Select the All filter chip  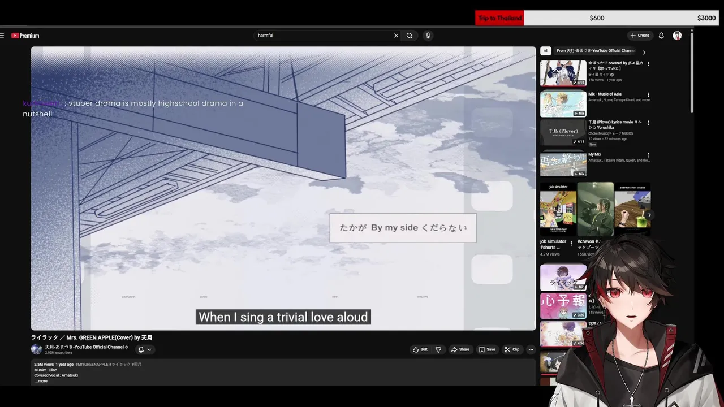[546, 51]
